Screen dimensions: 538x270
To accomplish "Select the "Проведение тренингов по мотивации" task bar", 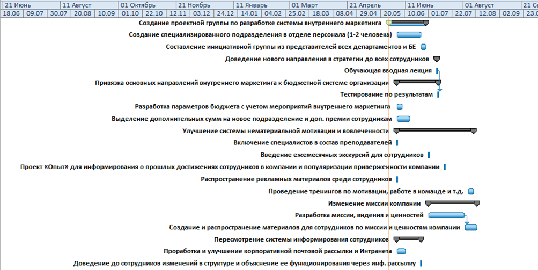I will tap(471, 191).
